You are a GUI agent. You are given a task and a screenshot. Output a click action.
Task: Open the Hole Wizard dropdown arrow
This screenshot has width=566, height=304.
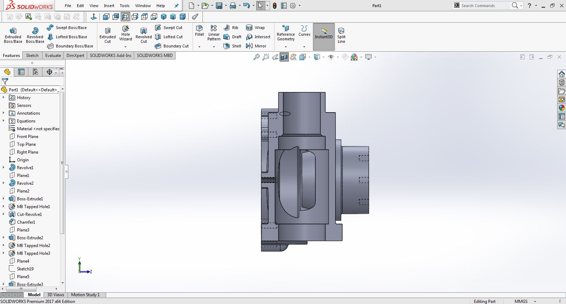125,47
